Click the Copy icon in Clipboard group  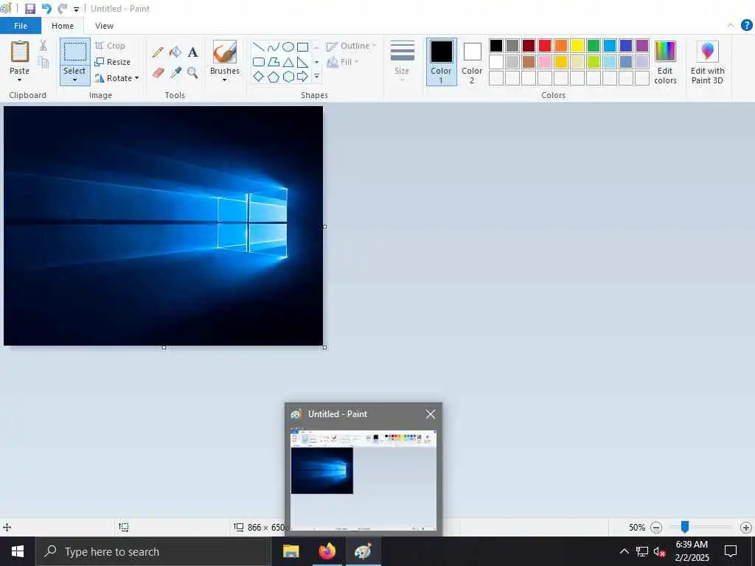coord(44,62)
